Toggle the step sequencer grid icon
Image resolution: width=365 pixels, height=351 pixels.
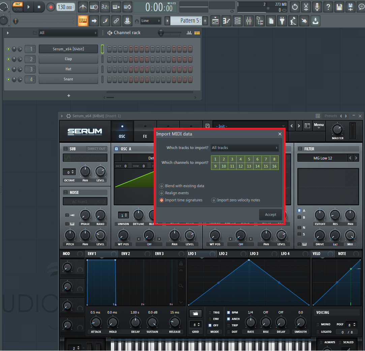[x=197, y=33]
